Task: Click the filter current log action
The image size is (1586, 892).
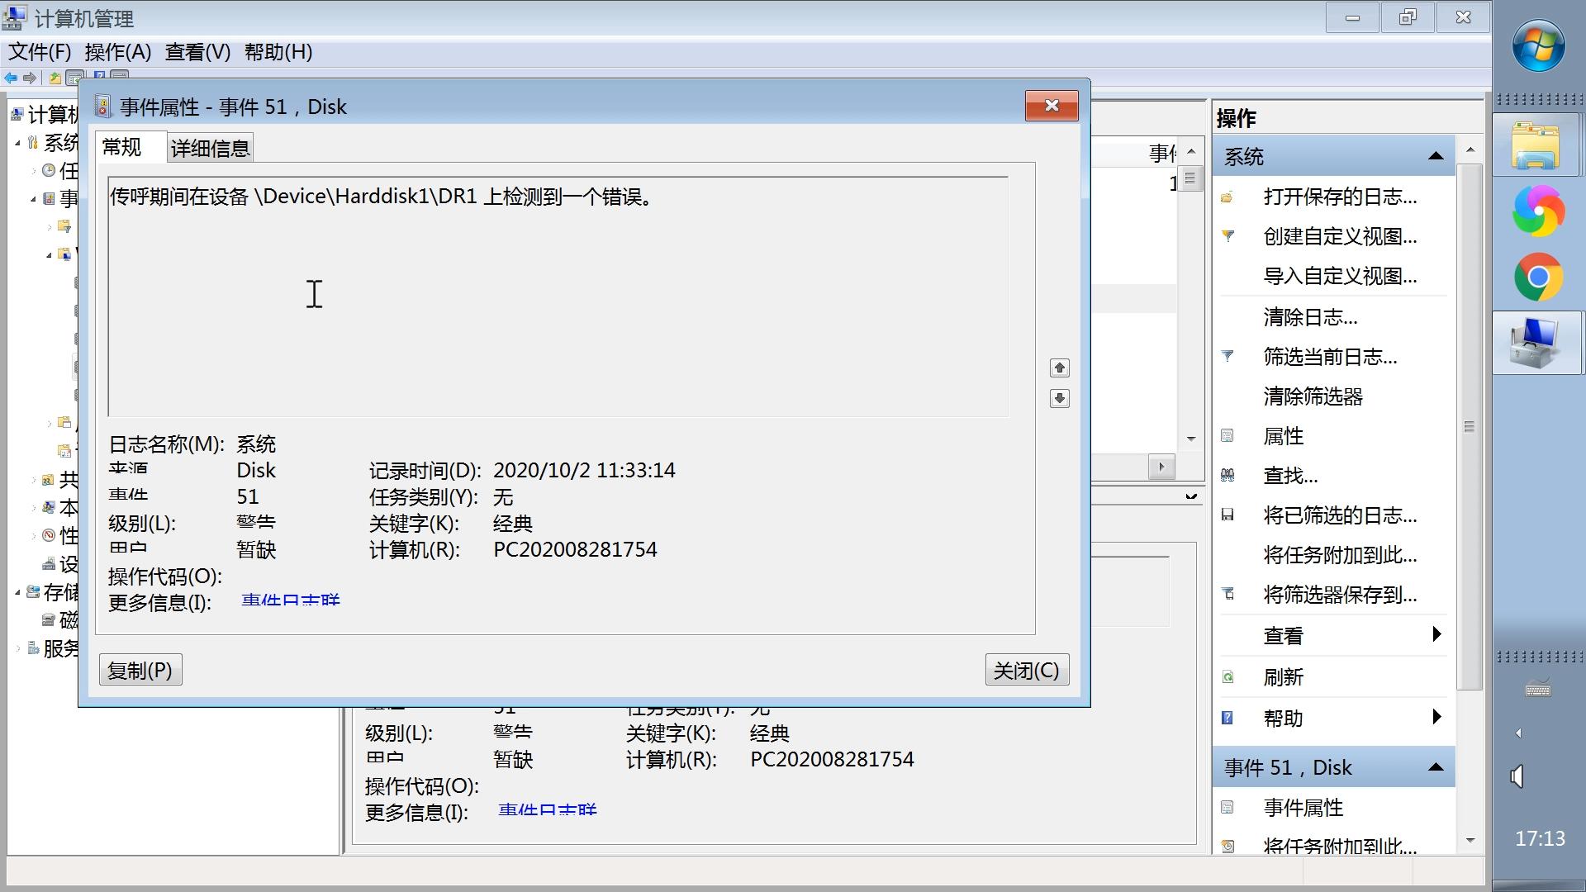Action: 1329,357
